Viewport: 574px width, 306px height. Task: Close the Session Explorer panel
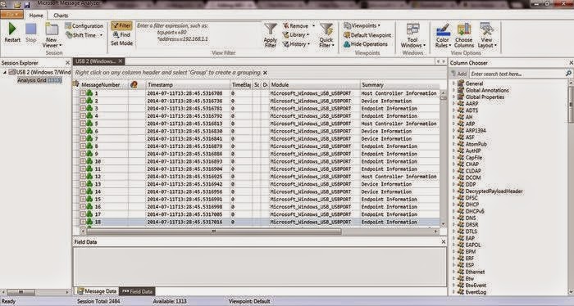point(67,63)
